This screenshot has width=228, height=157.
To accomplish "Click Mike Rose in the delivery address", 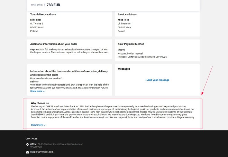I will (36, 20).
